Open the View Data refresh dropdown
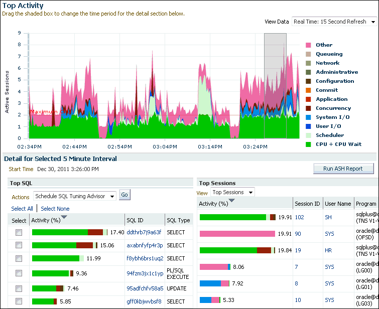This screenshot has width=379, height=309. pyautogui.click(x=334, y=22)
